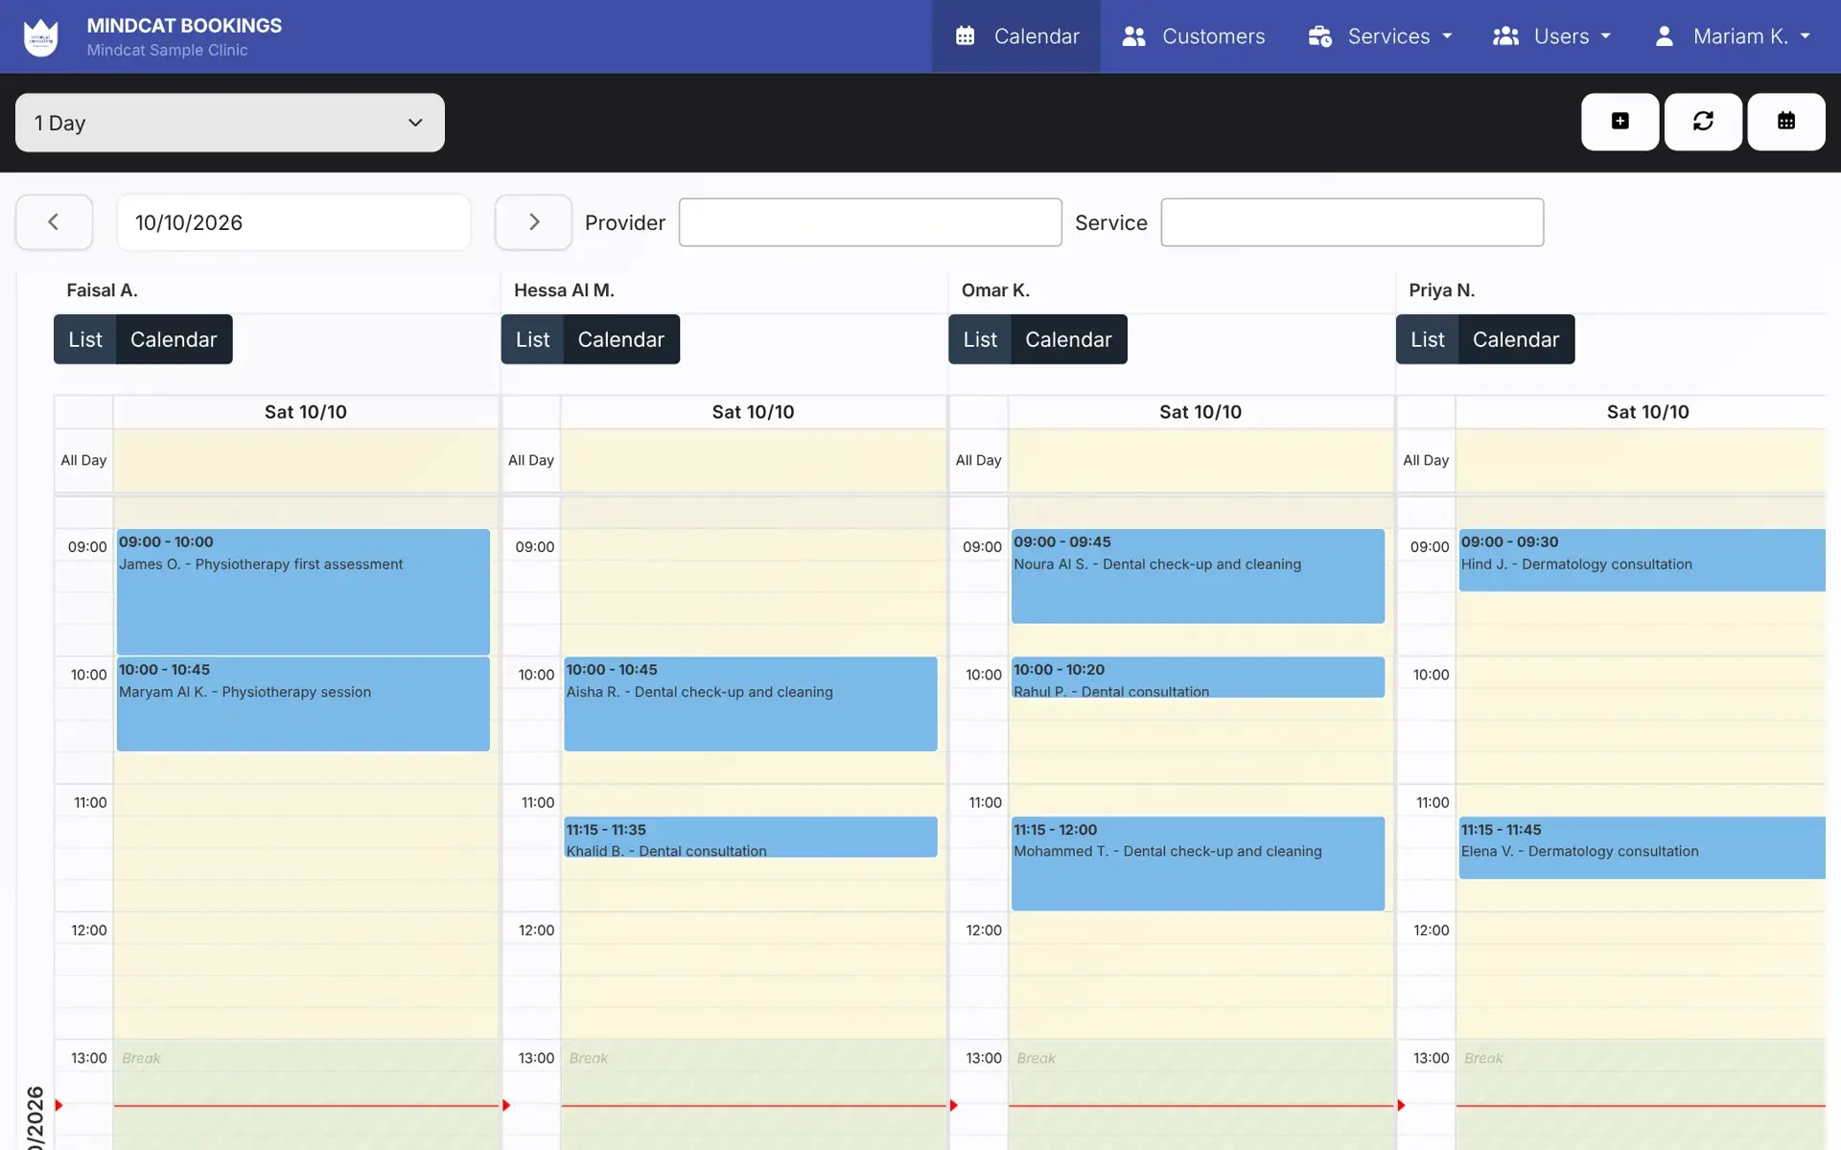This screenshot has width=1841, height=1150.
Task: Switch Priya N. to Calendar view
Action: click(1516, 339)
